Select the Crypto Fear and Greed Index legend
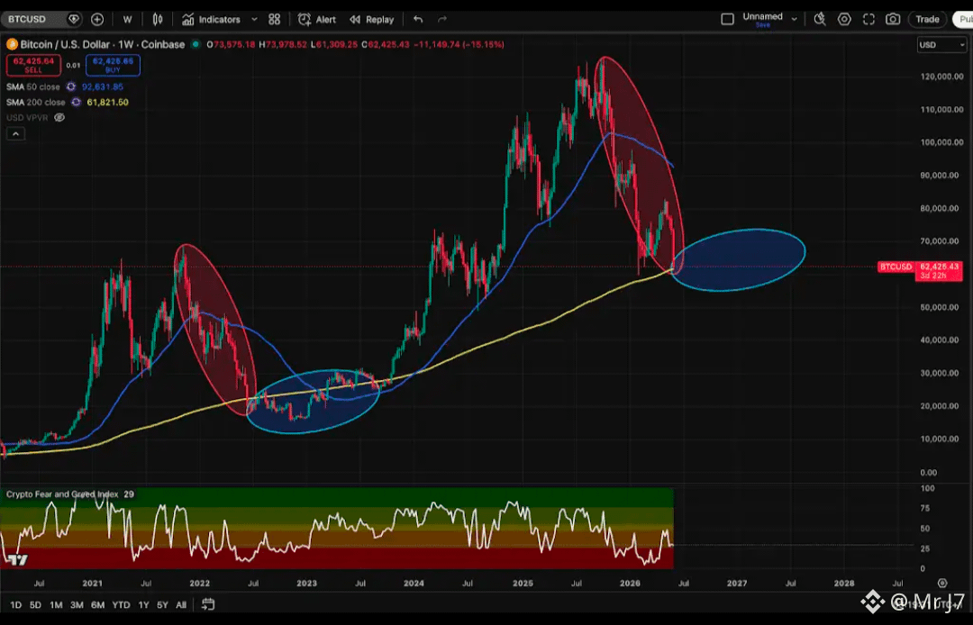 pyautogui.click(x=62, y=494)
